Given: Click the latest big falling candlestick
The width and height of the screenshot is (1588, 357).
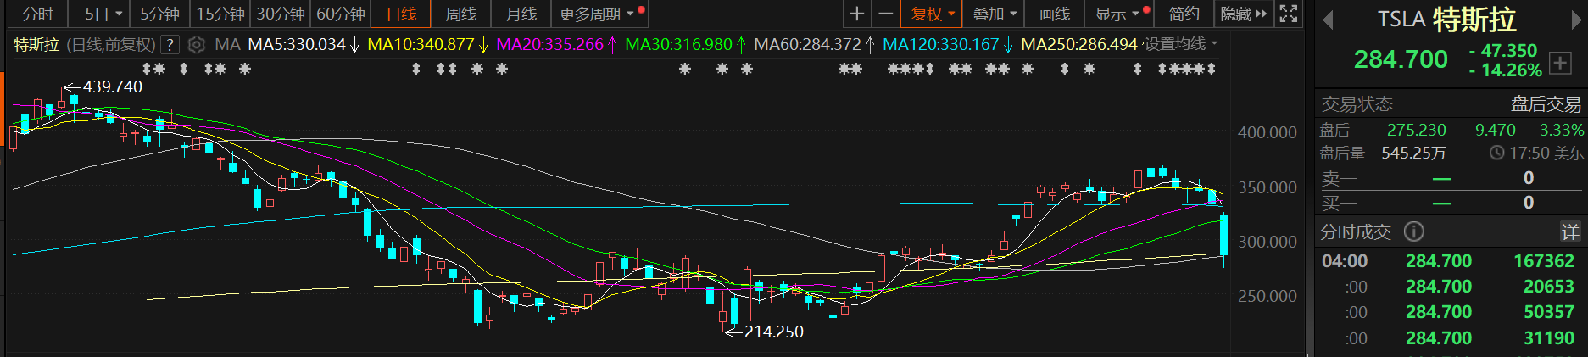Looking at the screenshot, I should coord(1223,235).
